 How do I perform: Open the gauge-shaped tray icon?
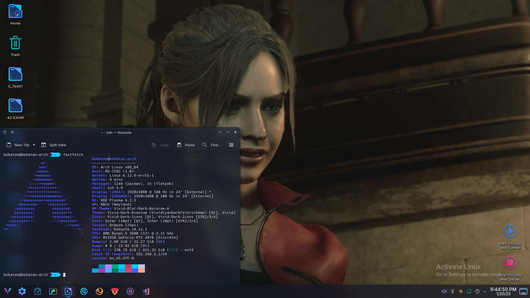point(477,291)
